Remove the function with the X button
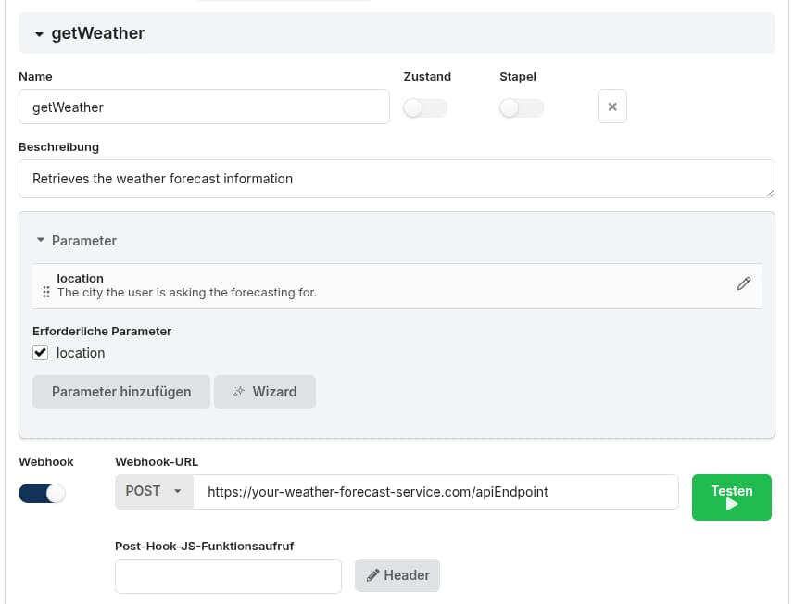Screen dimensions: 794x604 [611, 107]
